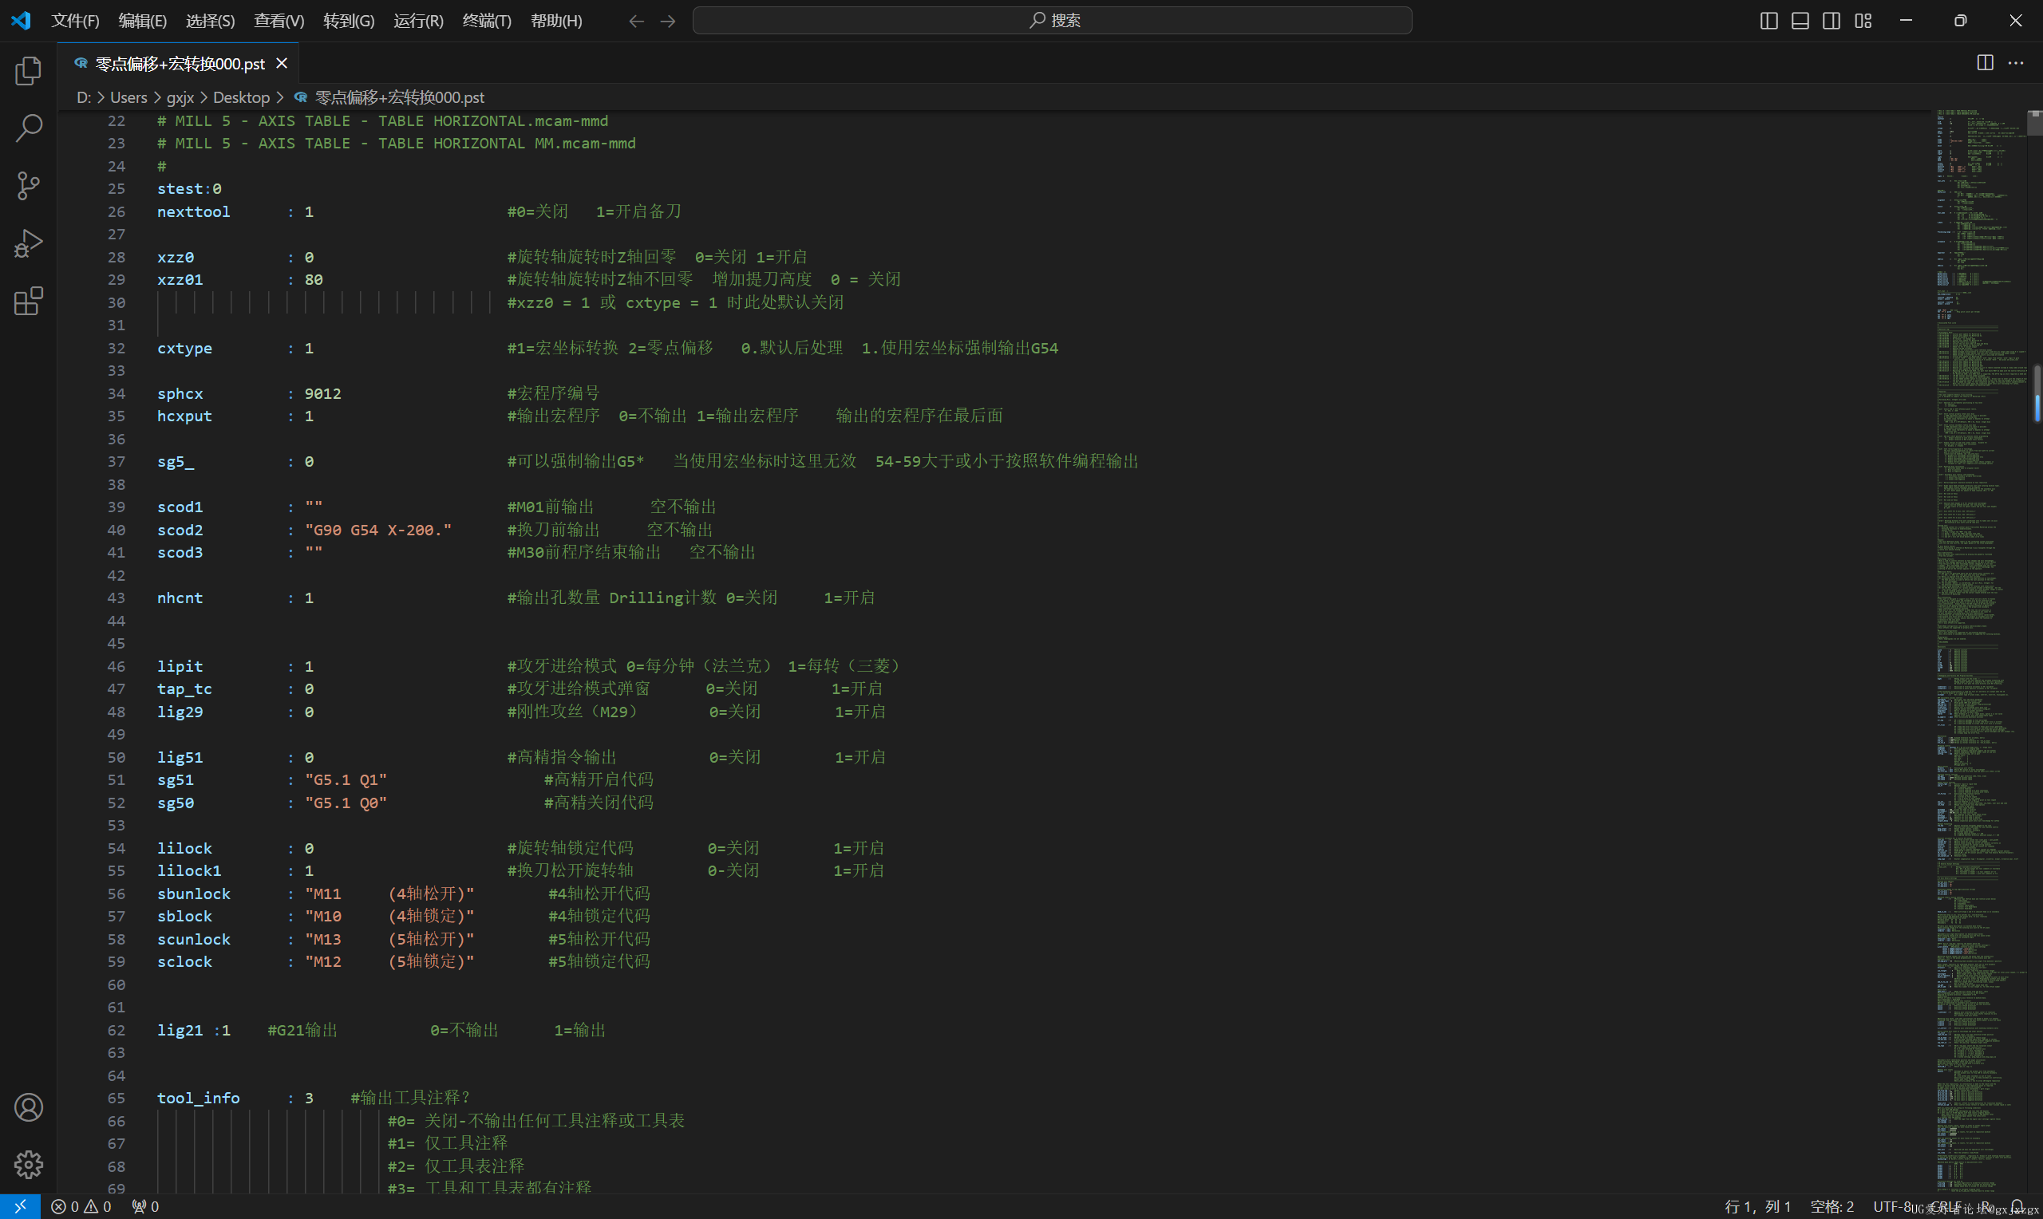
Task: Open forwarded ports indicator showing 0
Action: click(145, 1207)
